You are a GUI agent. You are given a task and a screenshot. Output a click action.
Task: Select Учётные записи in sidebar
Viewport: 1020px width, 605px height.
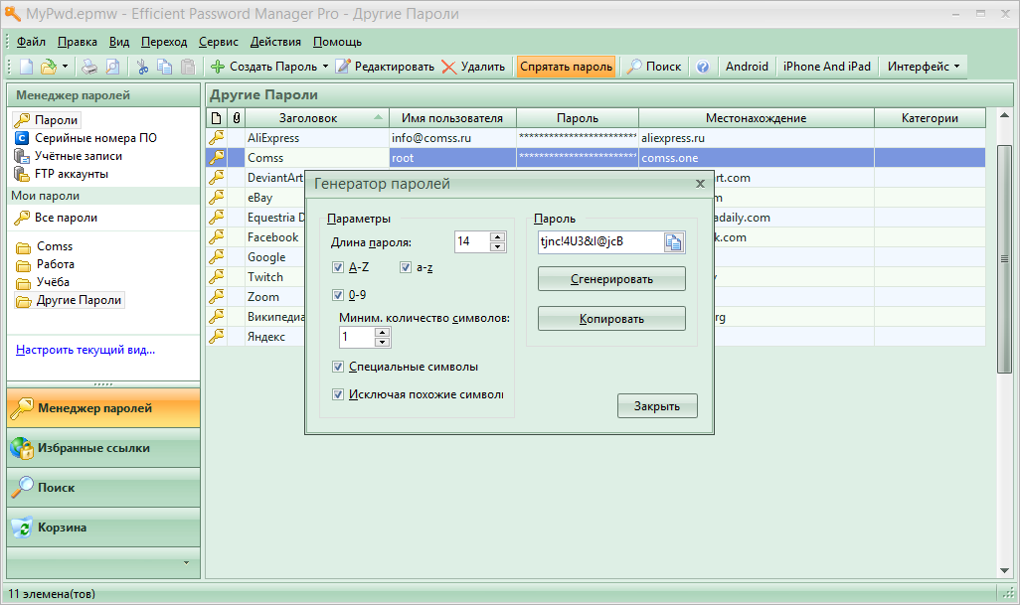coord(69,156)
